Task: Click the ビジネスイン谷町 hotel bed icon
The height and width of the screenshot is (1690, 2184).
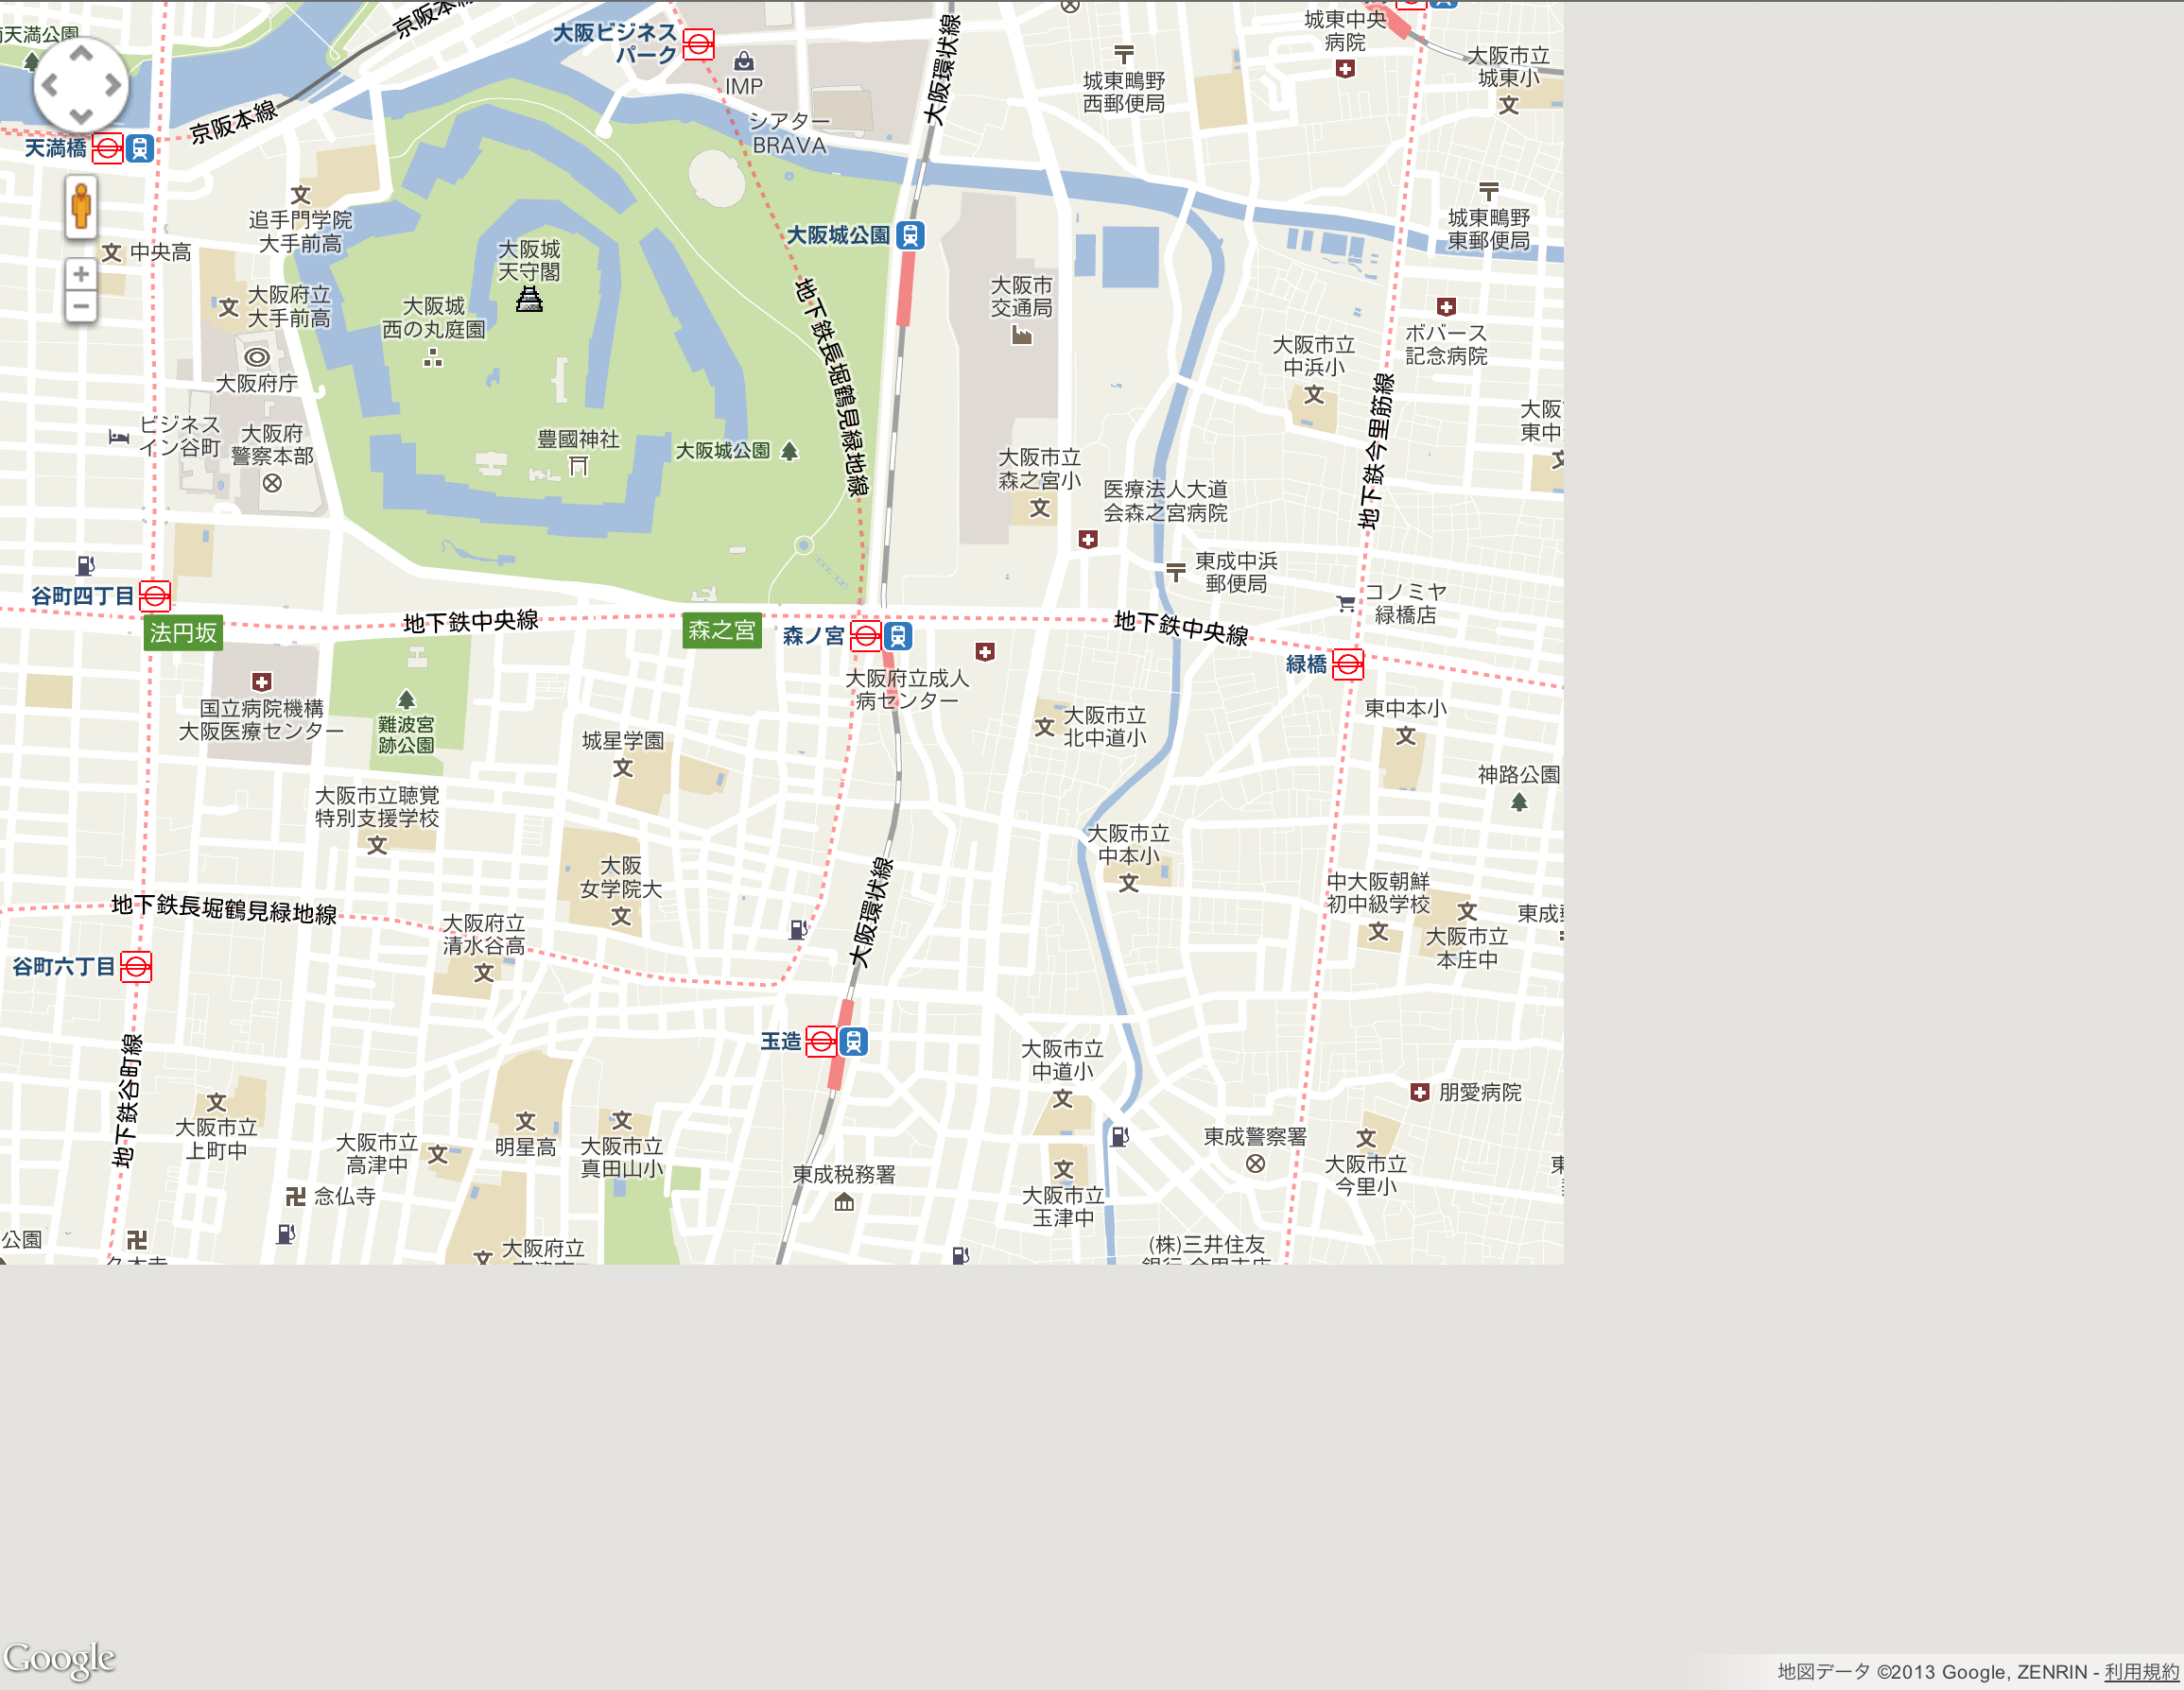Action: (119, 436)
